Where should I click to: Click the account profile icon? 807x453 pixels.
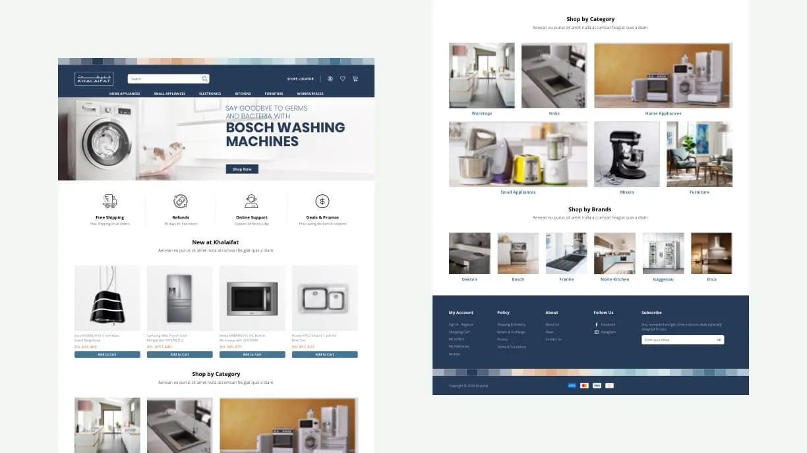pos(330,78)
